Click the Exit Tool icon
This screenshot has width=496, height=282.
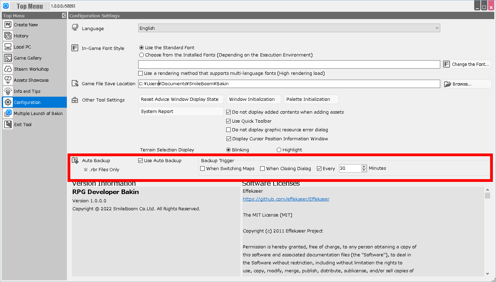click(x=8, y=124)
